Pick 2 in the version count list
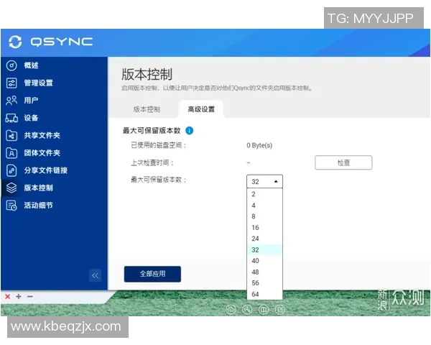 (x=254, y=194)
